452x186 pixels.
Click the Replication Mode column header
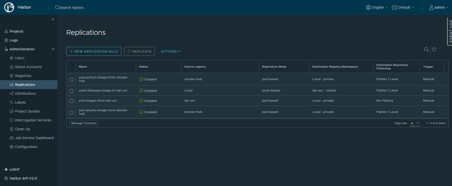[x=274, y=67]
